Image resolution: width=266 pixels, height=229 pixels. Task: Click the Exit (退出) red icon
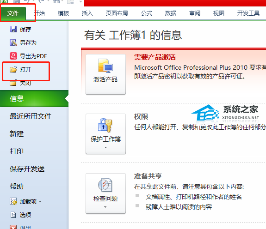click(x=13, y=227)
